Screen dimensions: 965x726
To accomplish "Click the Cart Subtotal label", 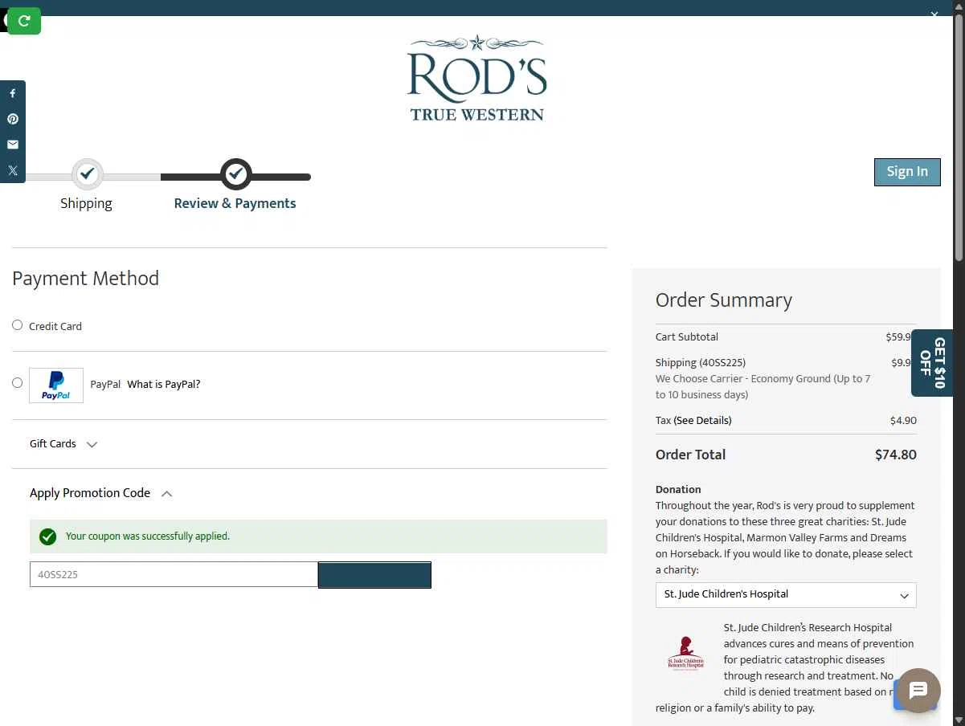I will [x=687, y=337].
